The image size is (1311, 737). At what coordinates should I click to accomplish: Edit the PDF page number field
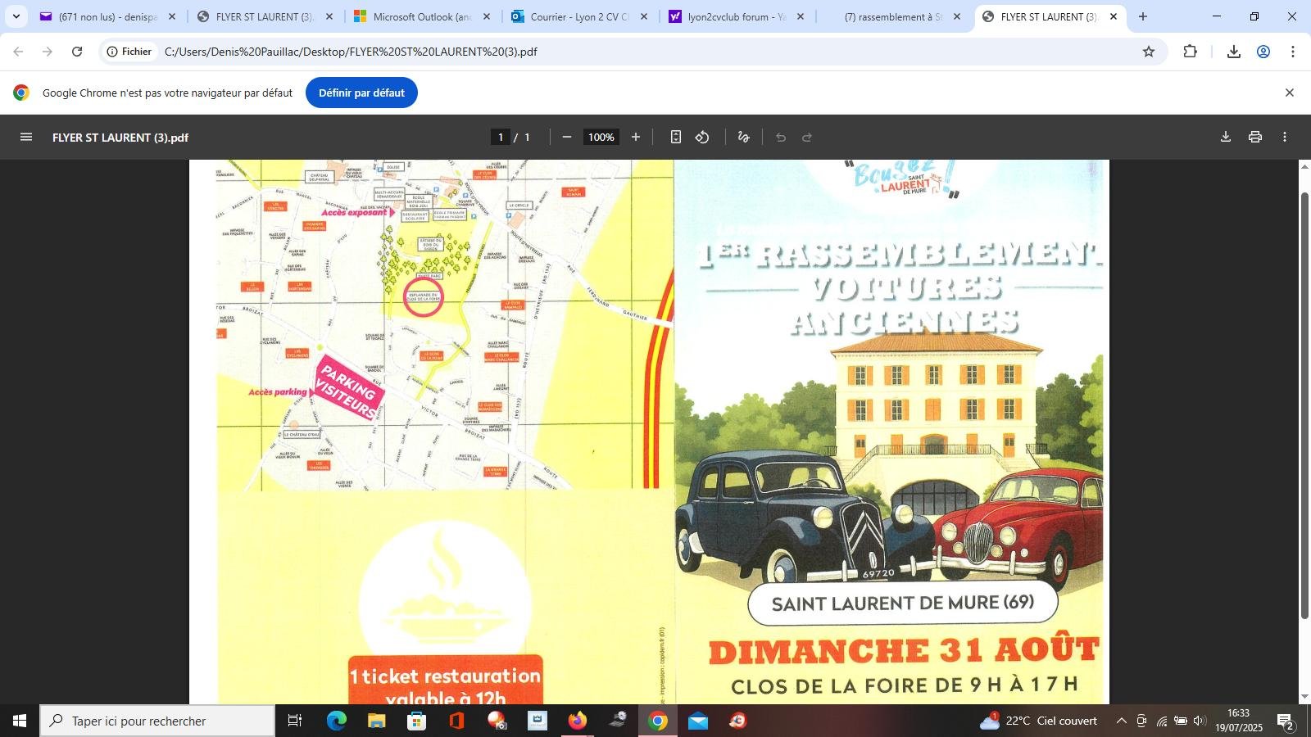[x=501, y=138]
